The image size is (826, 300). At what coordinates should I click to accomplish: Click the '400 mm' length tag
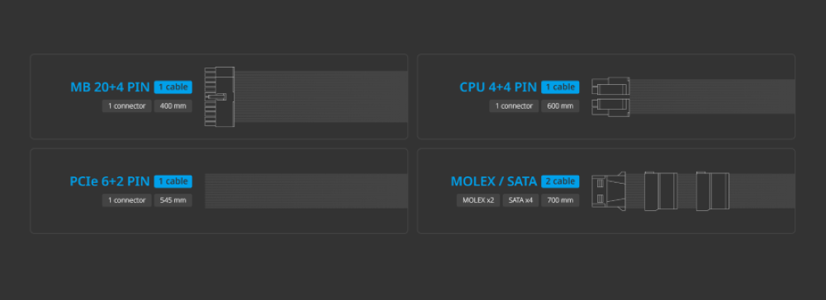[x=173, y=106]
